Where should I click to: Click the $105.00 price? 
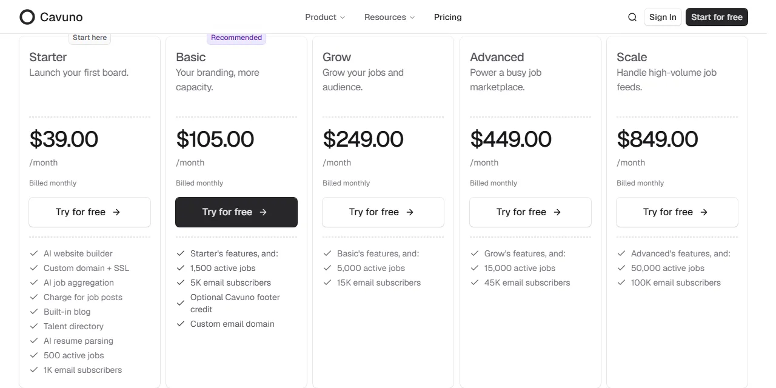click(x=215, y=139)
